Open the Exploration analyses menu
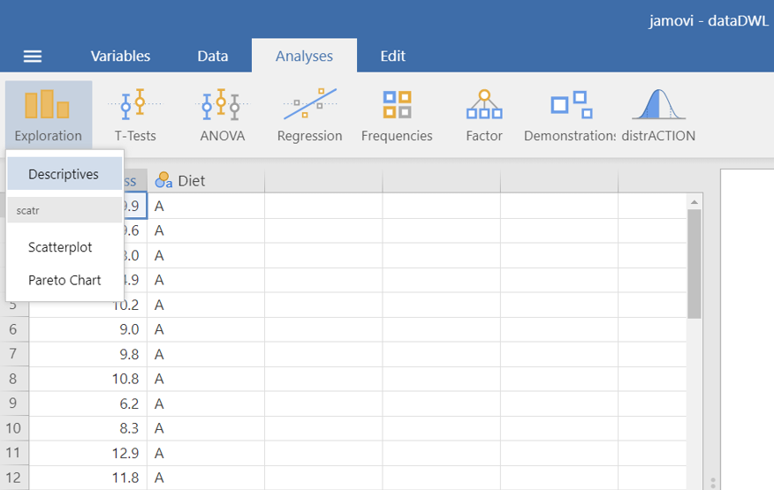This screenshot has width=774, height=490. [48, 114]
